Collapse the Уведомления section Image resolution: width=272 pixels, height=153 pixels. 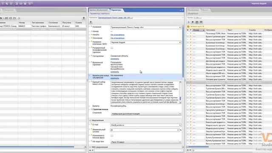point(90,120)
